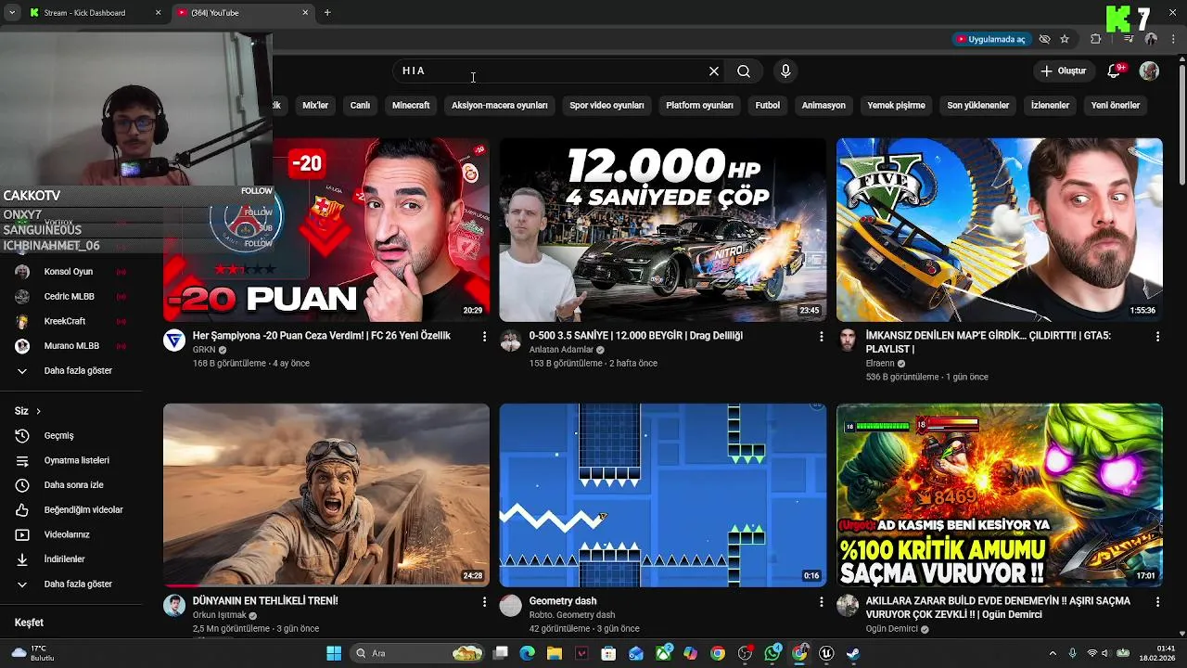1187x668 pixels.
Task: Open the Windows Start menu
Action: [x=334, y=653]
